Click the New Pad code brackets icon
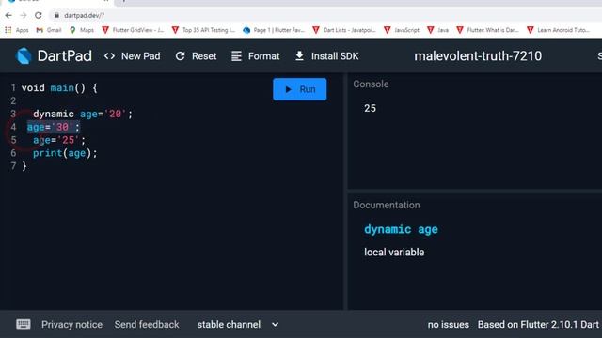The image size is (602, 338). (x=109, y=56)
